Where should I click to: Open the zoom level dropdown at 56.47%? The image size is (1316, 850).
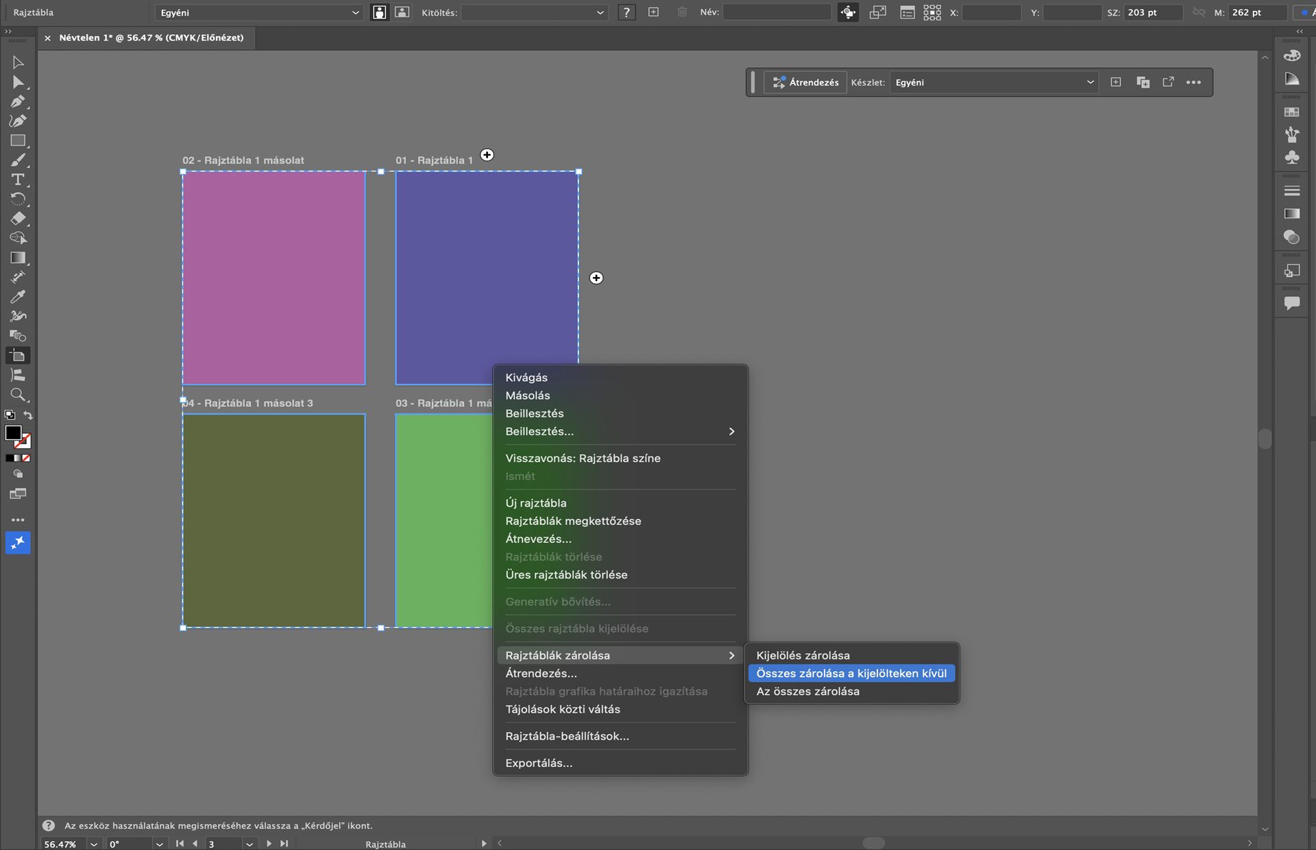point(93,844)
